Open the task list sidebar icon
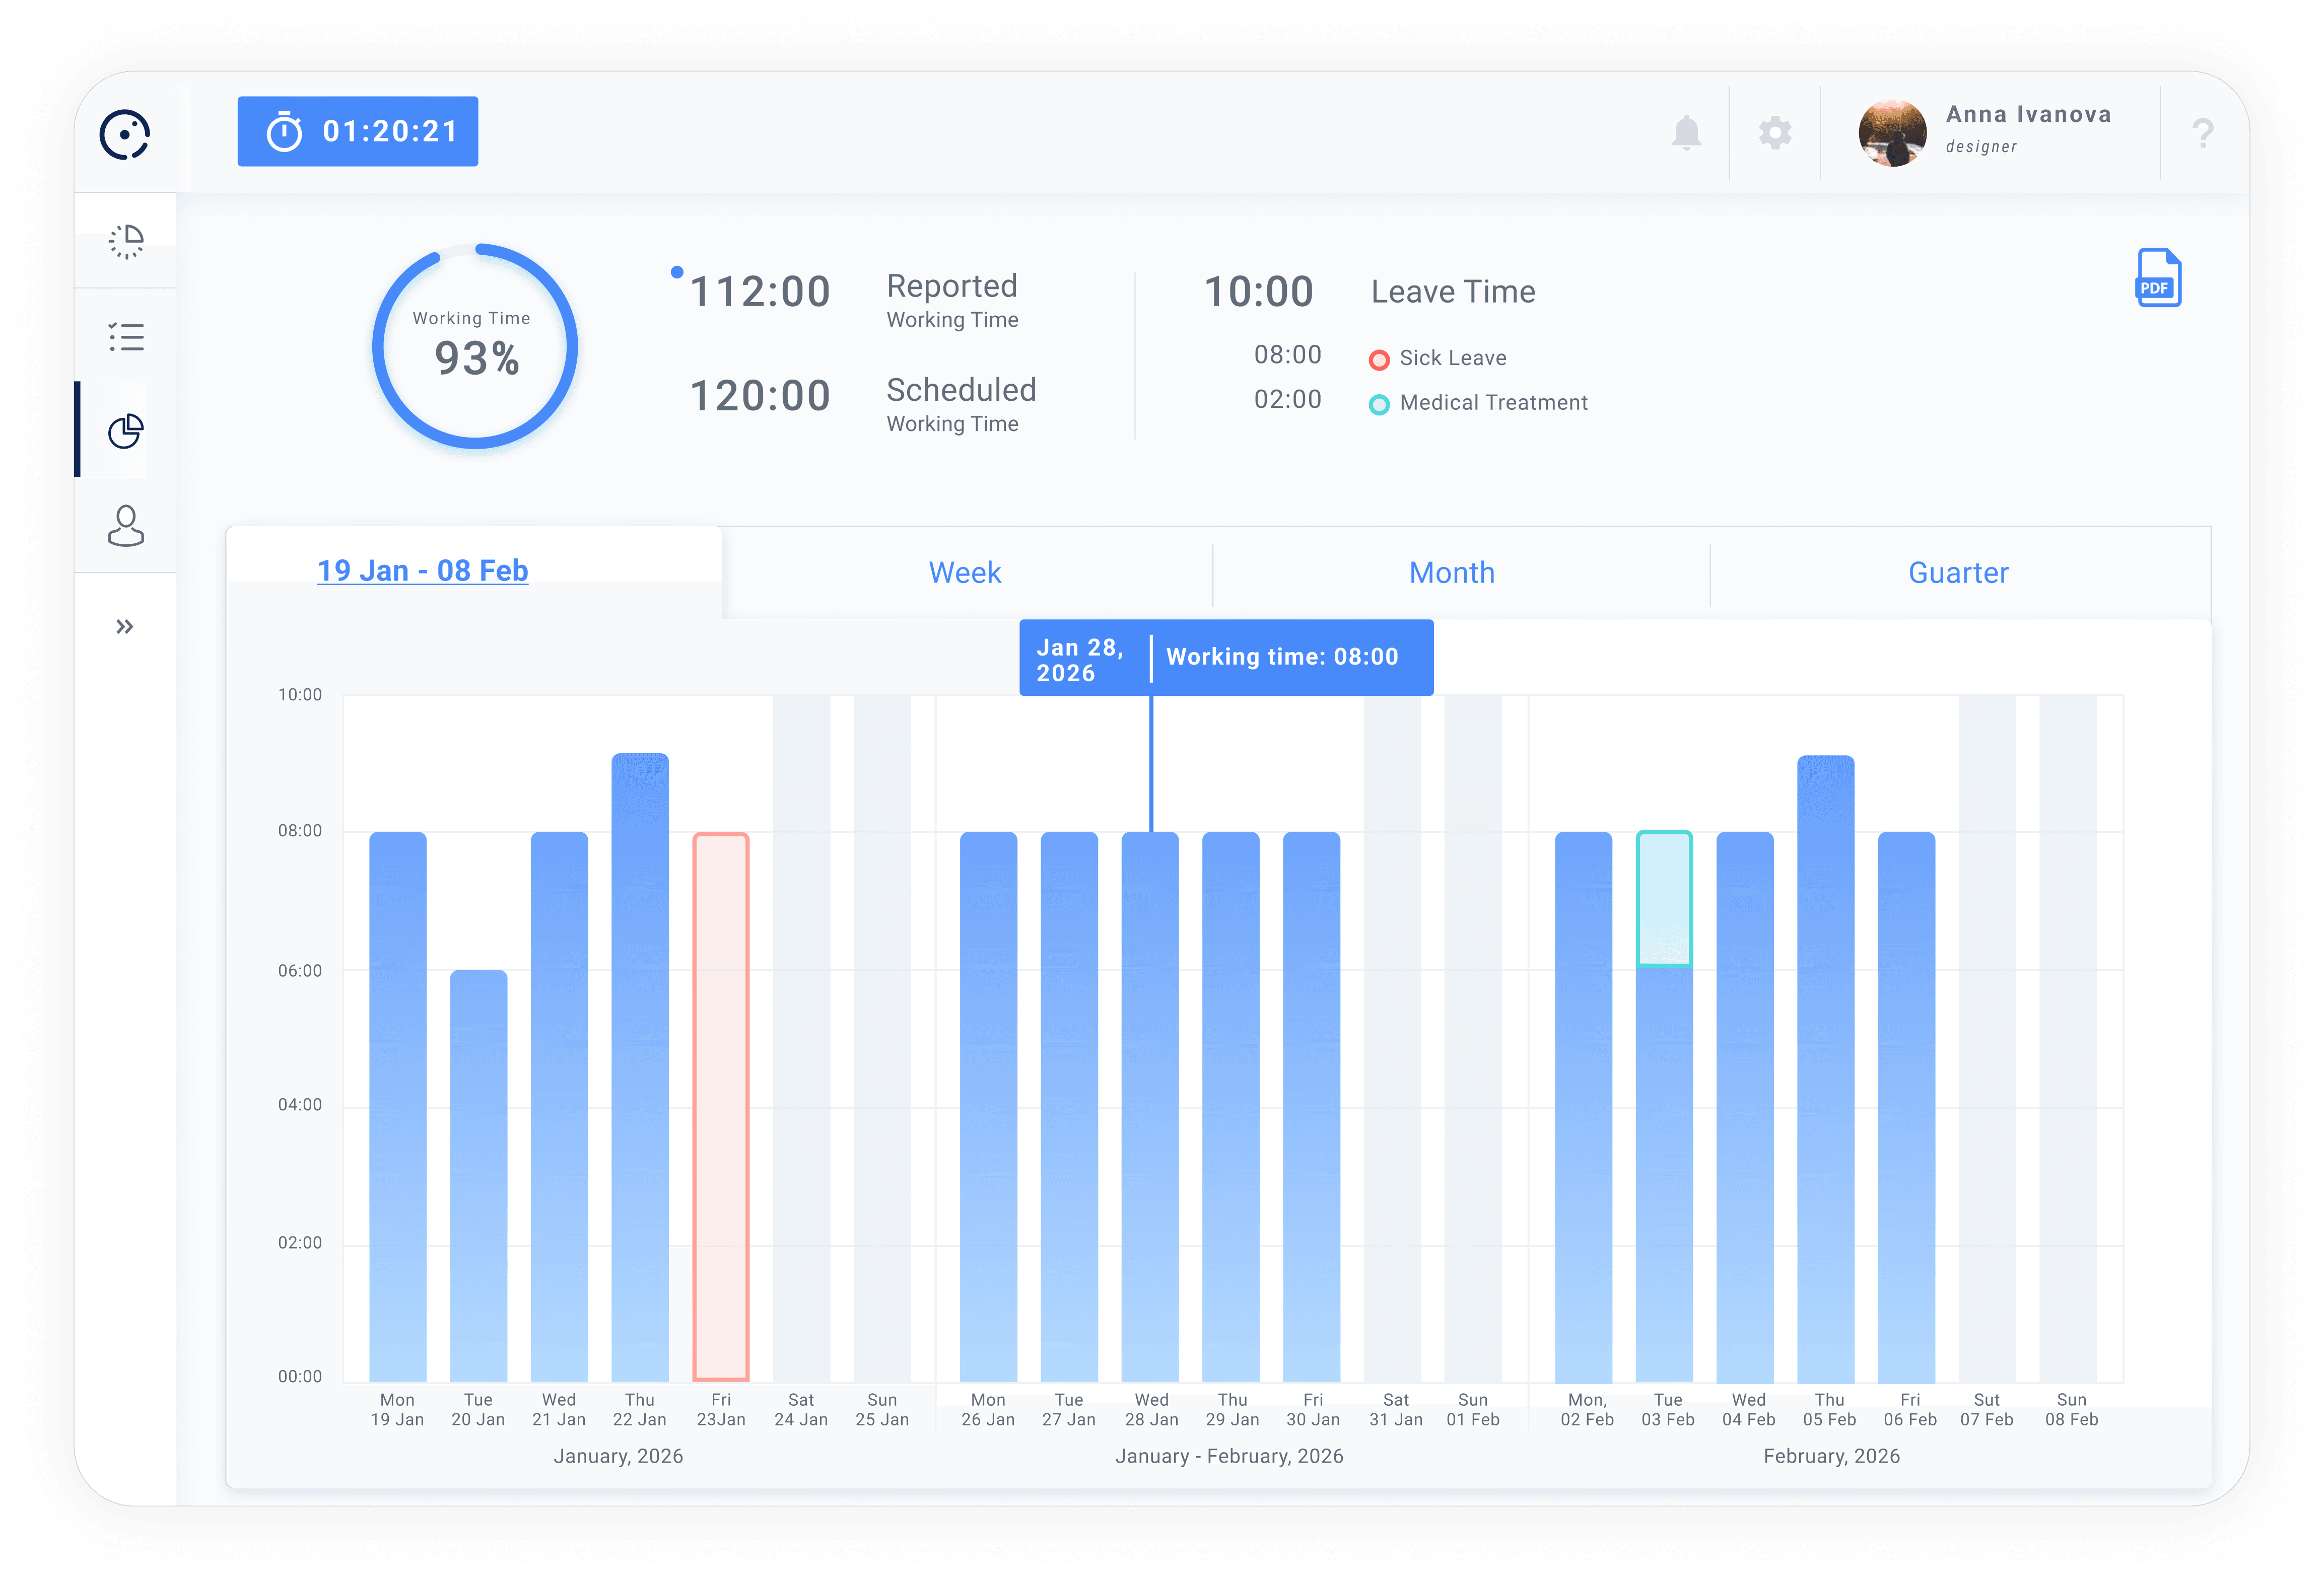This screenshot has width=2324, height=1583. 126,337
